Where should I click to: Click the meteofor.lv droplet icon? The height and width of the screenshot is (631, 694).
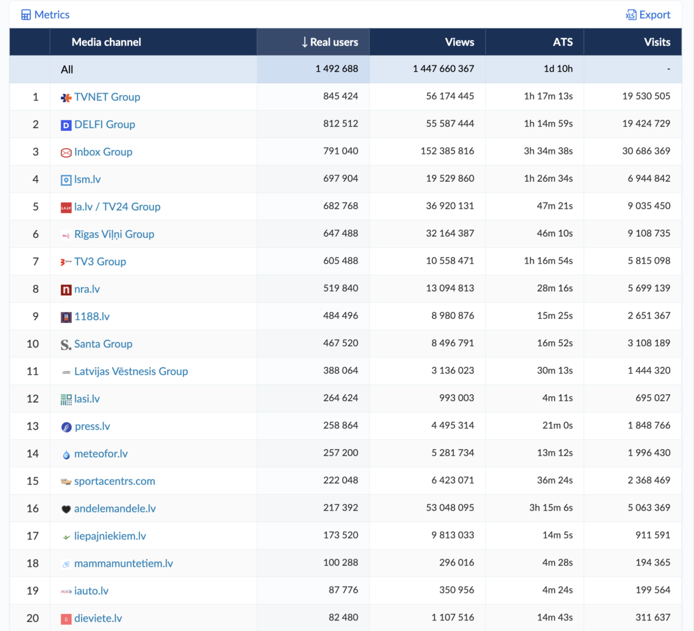point(66,455)
